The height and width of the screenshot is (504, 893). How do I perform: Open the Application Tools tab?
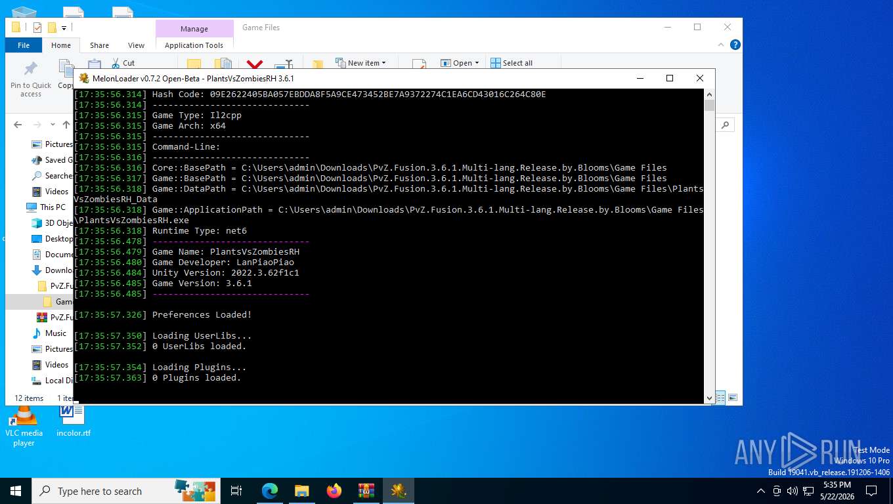pos(194,45)
